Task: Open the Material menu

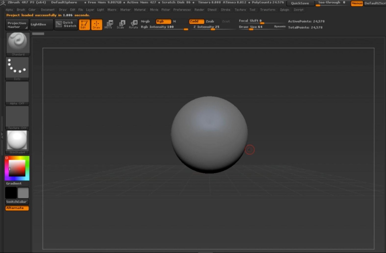Action: click(x=140, y=10)
